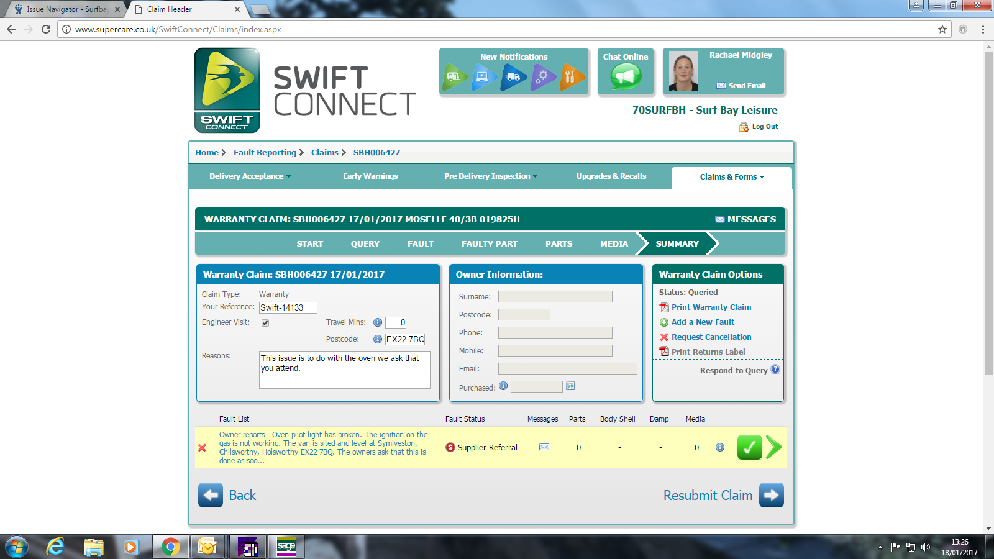Viewport: 994px width, 559px height.
Task: Expand the Pre Delivery Inspection dropdown
Action: pos(490,176)
